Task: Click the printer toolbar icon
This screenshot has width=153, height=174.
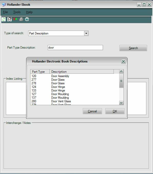Action: (x=21, y=19)
